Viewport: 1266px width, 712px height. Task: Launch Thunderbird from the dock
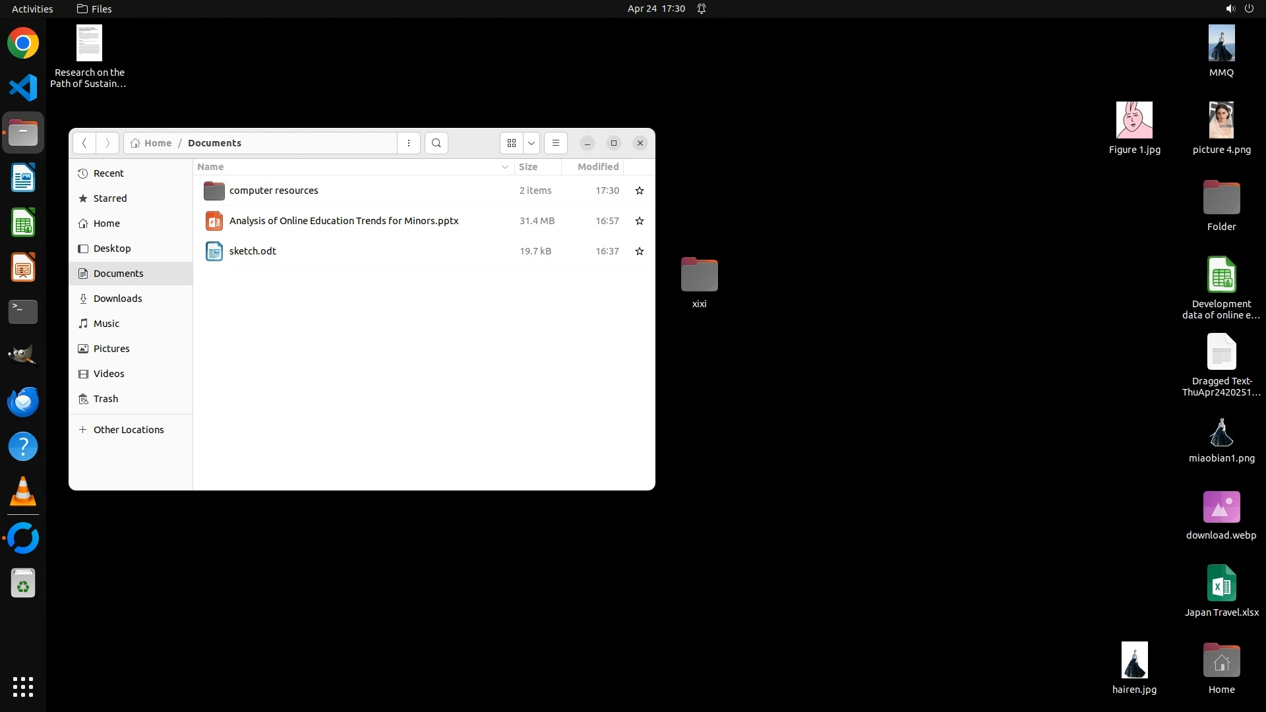[23, 401]
